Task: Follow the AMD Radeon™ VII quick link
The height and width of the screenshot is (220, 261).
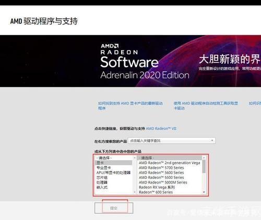Action: click(x=161, y=129)
